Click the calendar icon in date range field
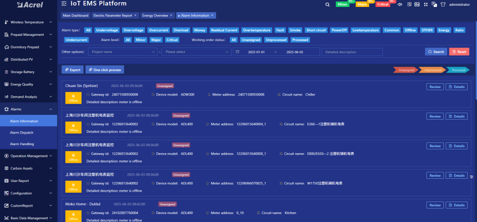Screen dimensions: 477x222 click(238, 52)
